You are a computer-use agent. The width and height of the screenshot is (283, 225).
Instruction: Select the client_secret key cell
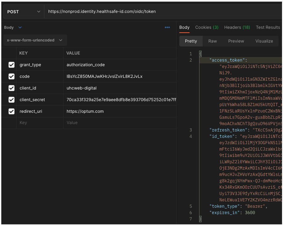click(40, 100)
